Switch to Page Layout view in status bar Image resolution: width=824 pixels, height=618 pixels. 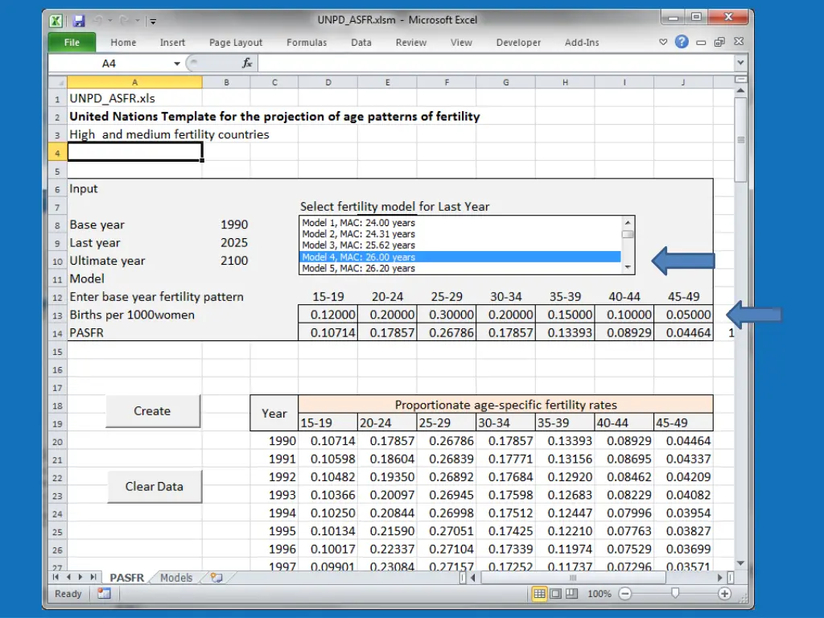click(x=556, y=594)
